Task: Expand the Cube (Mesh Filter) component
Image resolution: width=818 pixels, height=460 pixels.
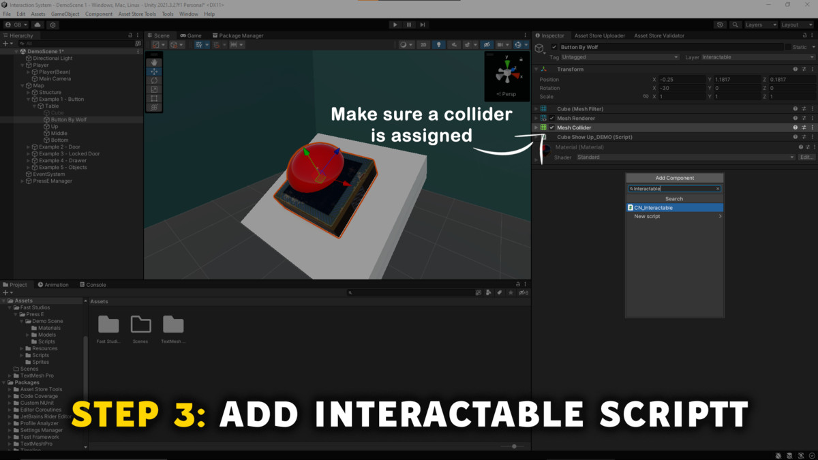Action: (x=536, y=109)
